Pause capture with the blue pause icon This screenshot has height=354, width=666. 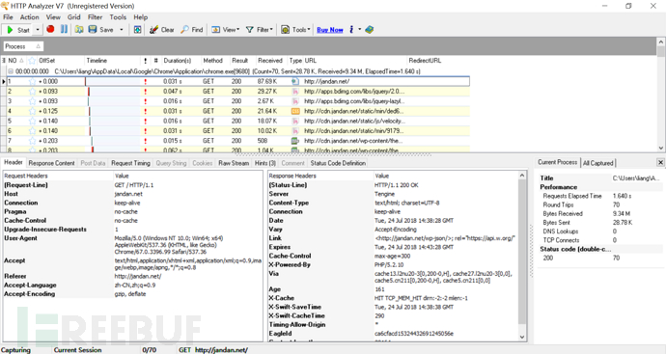click(x=64, y=29)
